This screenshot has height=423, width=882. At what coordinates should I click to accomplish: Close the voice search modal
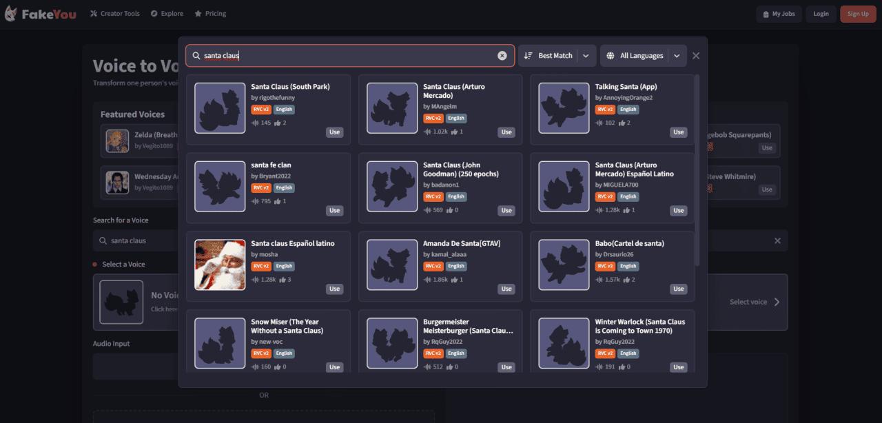coord(696,56)
